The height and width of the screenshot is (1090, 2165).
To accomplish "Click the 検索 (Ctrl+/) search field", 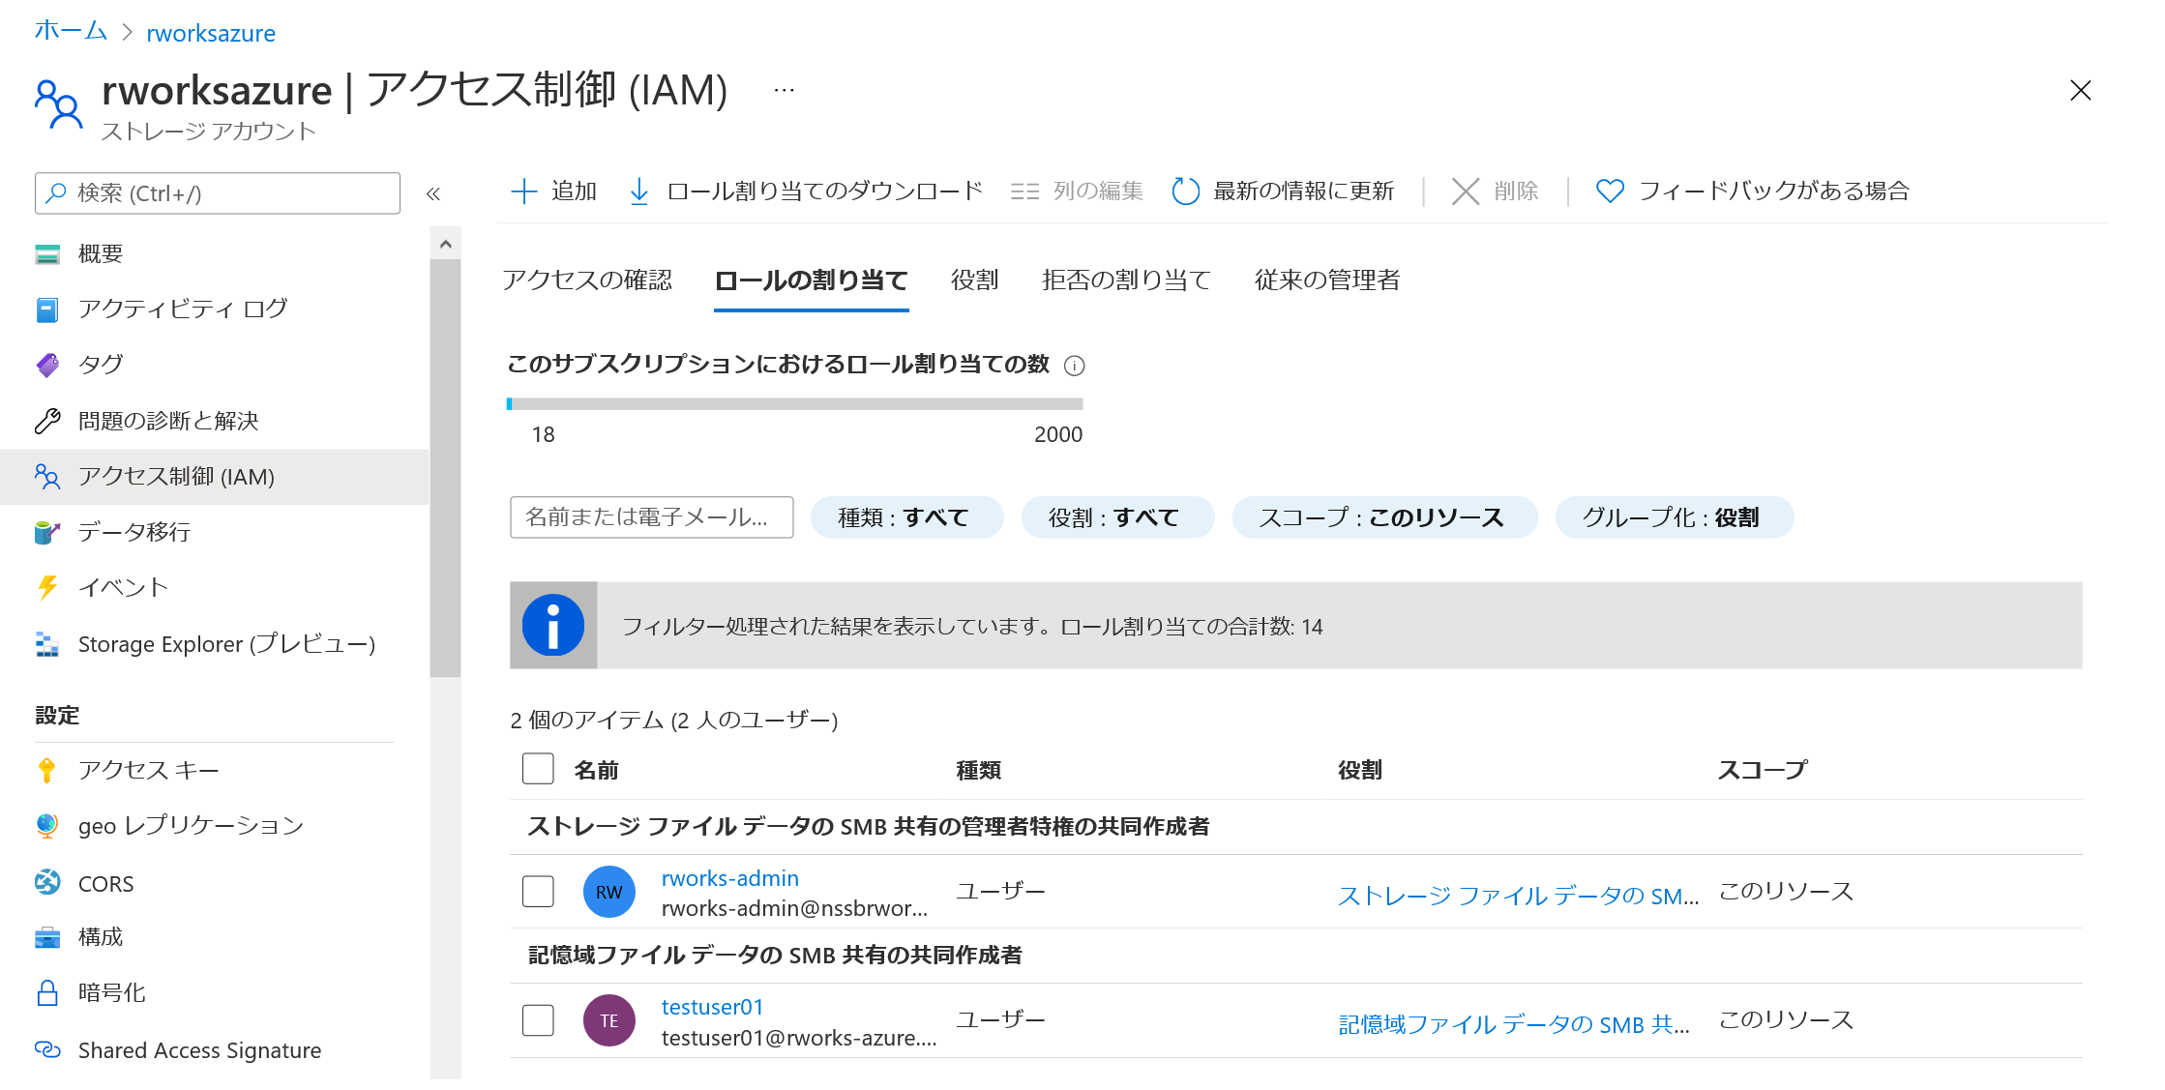I will click(x=218, y=192).
